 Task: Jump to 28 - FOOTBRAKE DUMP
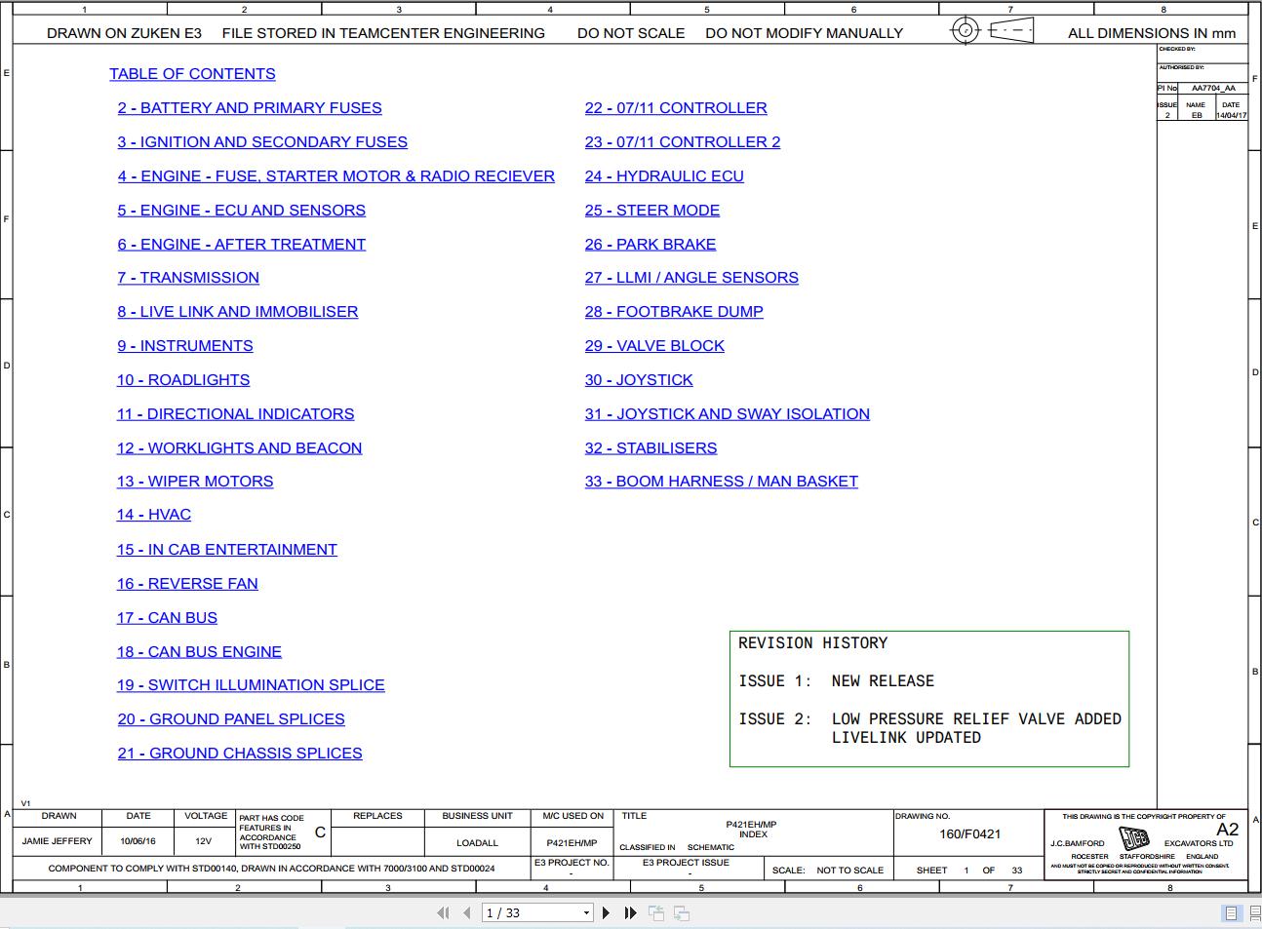tap(674, 312)
